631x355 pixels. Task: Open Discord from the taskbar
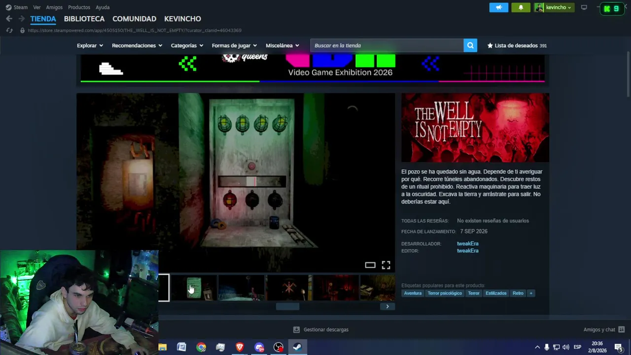coord(259,347)
